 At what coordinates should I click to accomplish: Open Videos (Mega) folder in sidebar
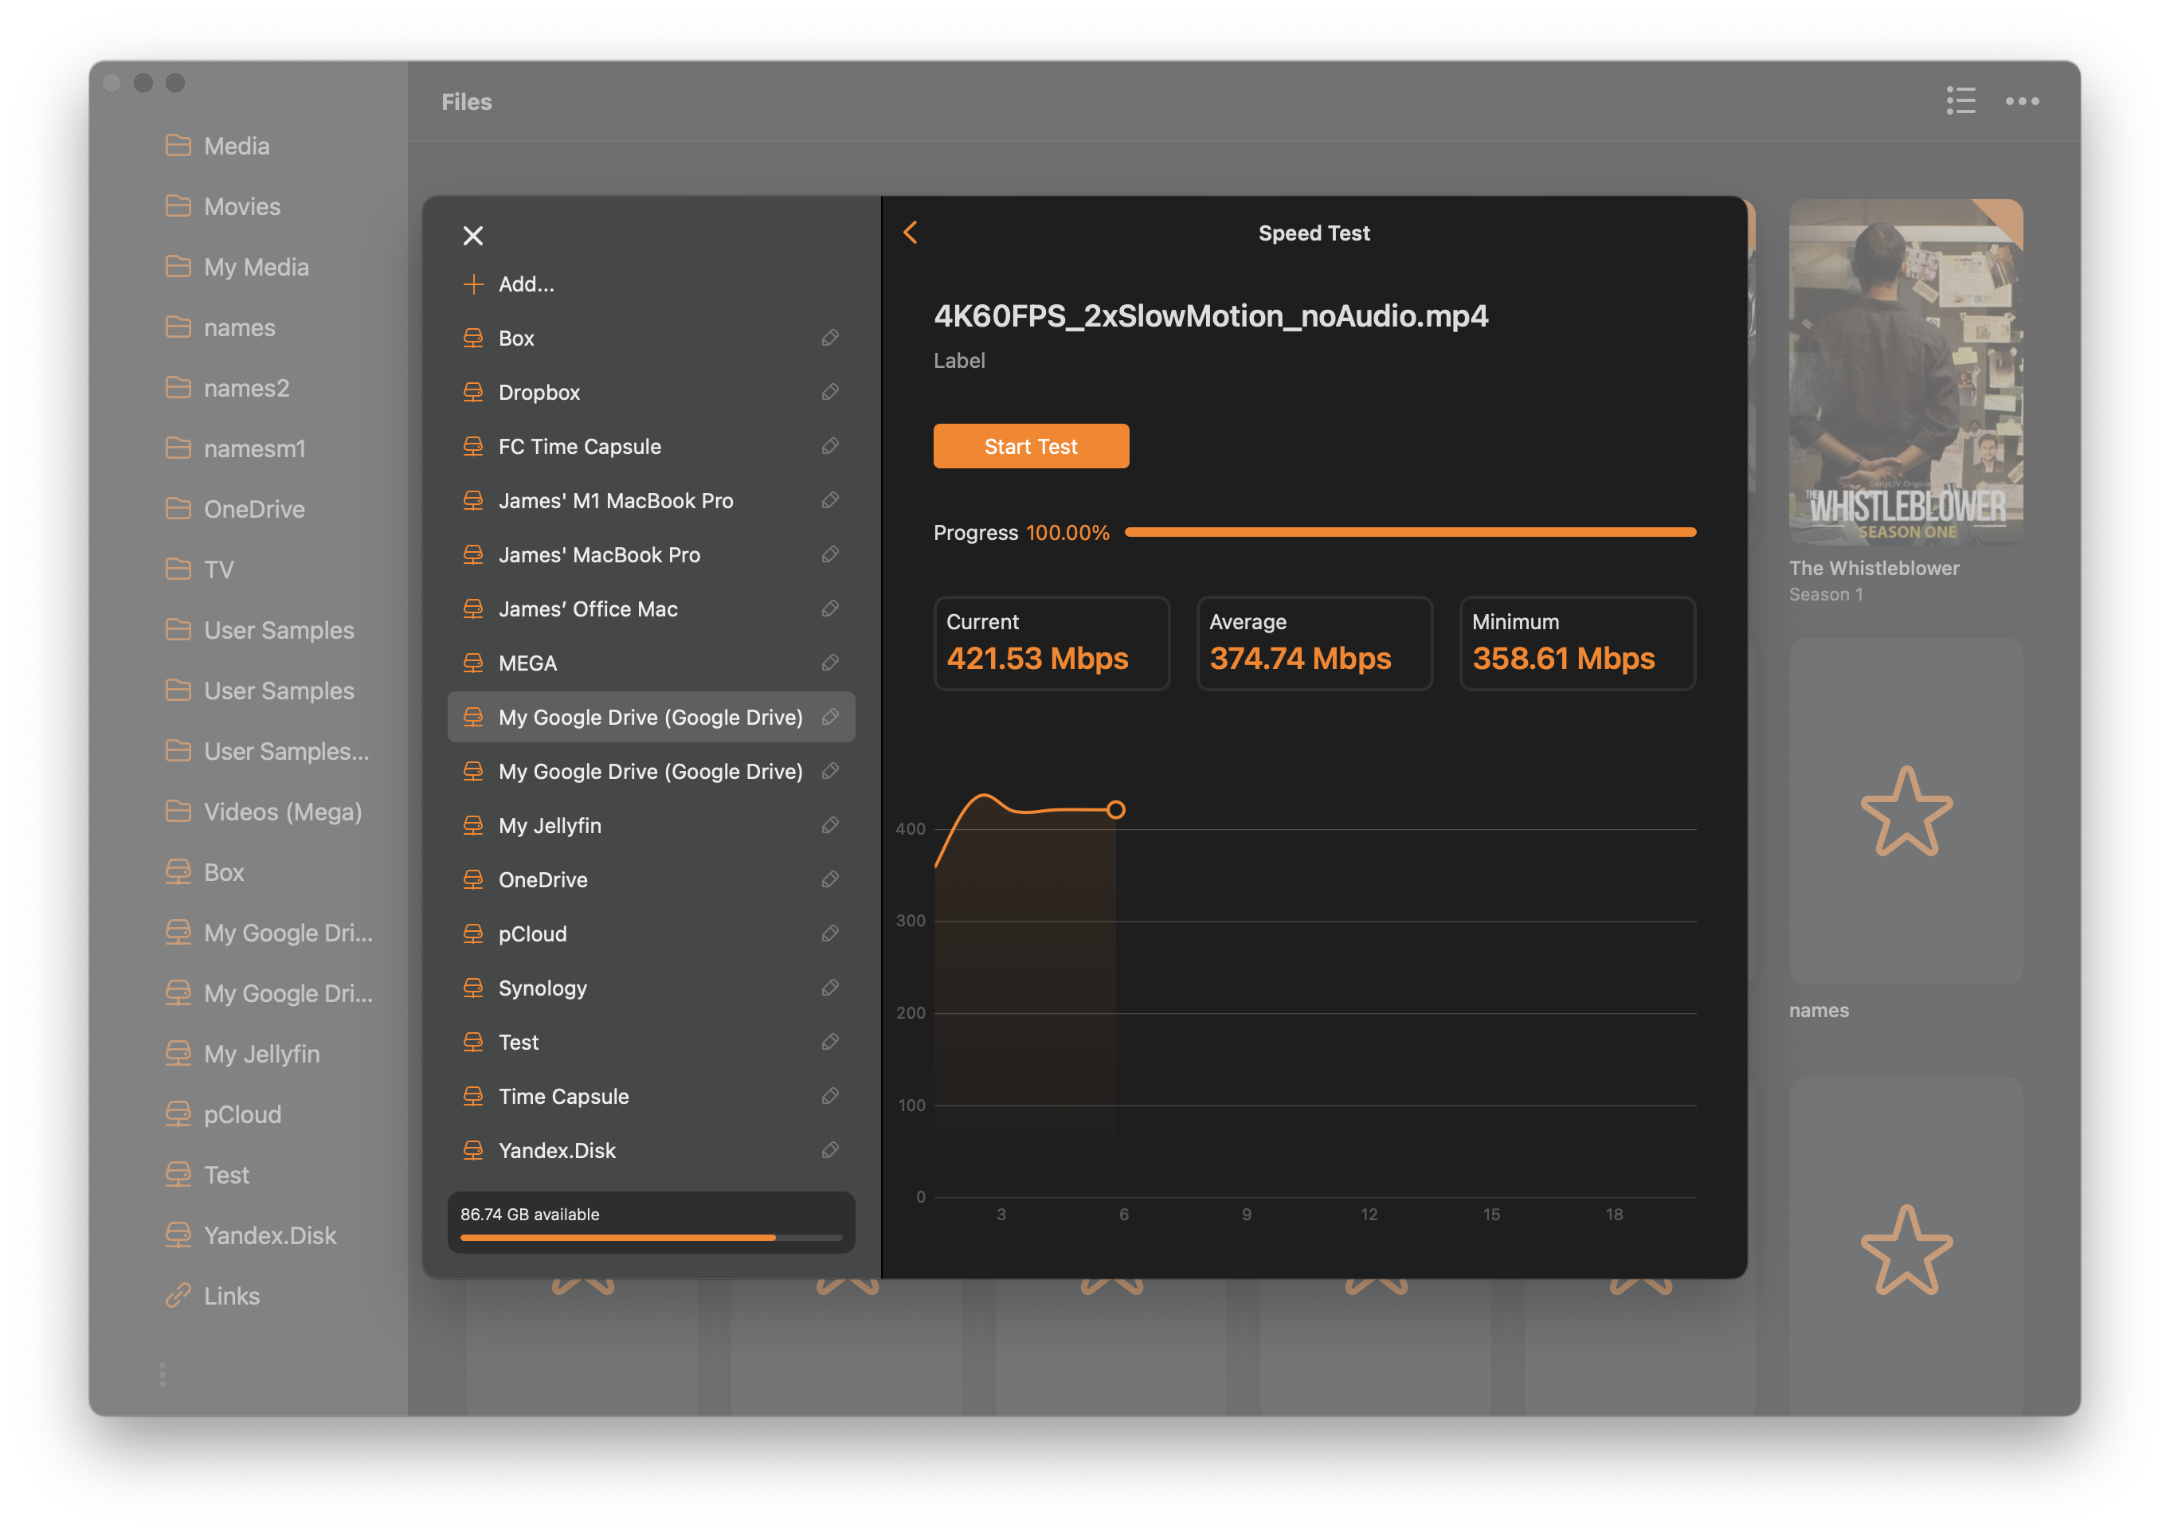pyautogui.click(x=283, y=812)
